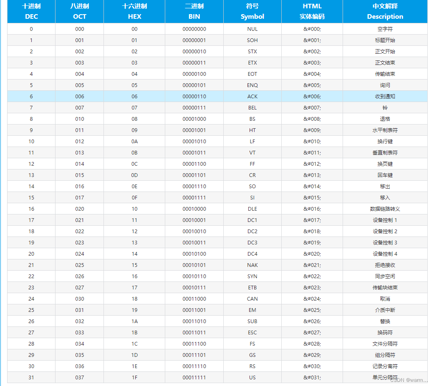Select the STX symbol cell
Image resolution: width=434 pixels, height=386 pixels.
point(252,52)
